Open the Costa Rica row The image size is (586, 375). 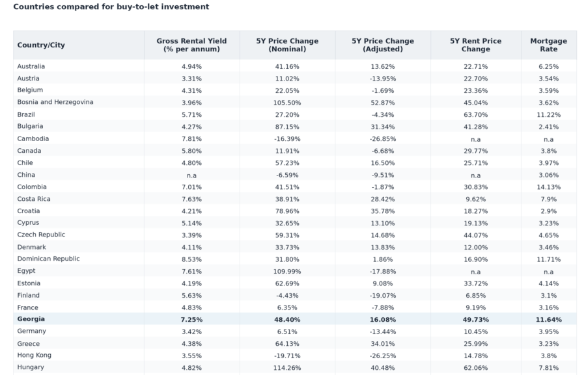coord(295,199)
